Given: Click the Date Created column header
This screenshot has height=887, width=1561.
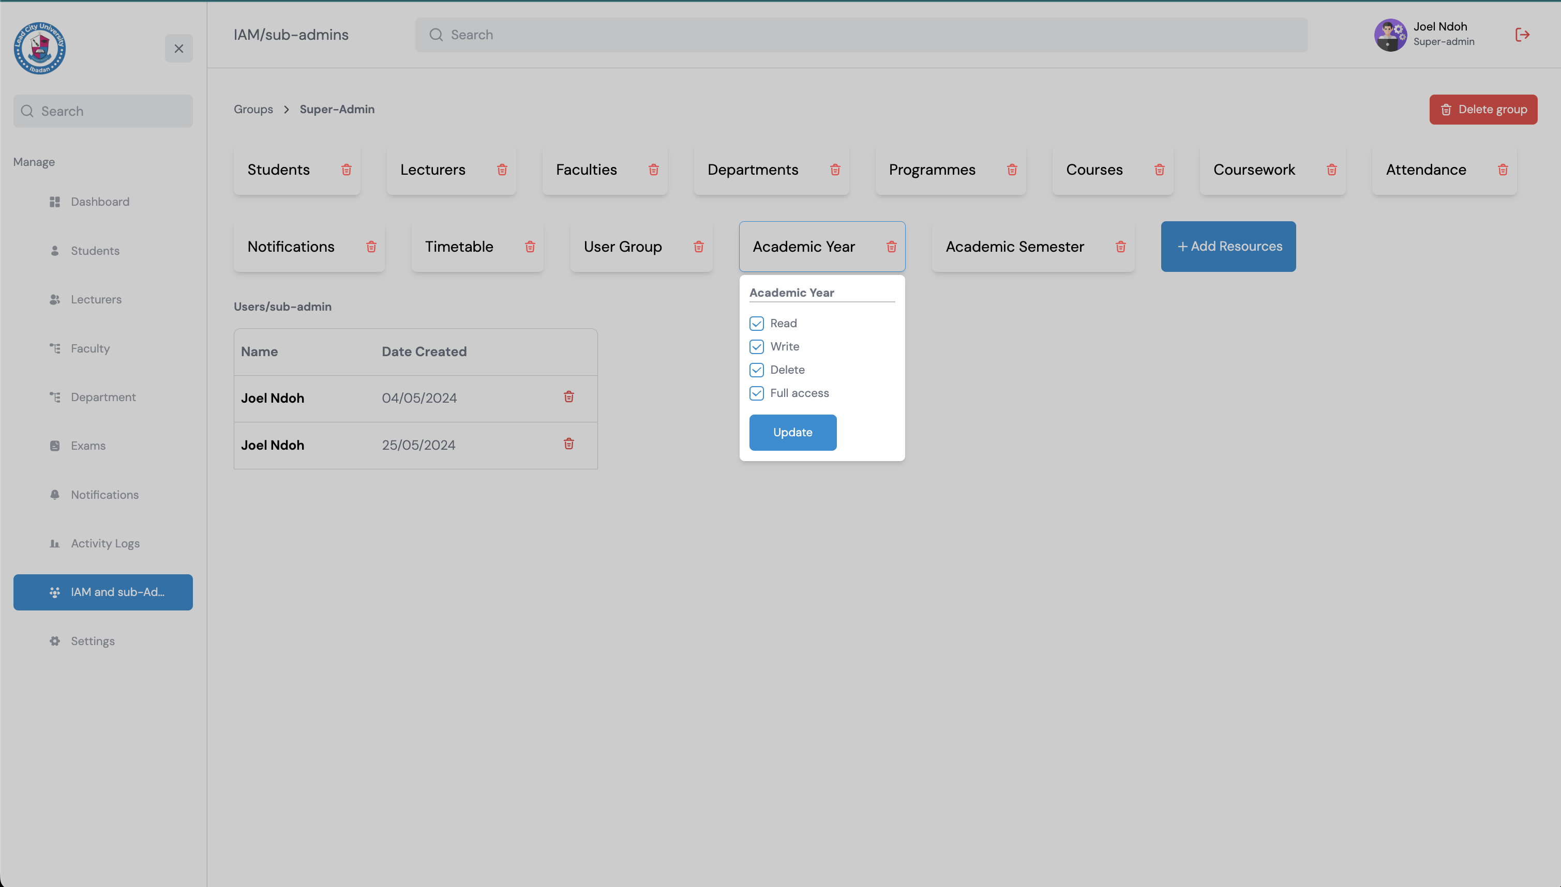Looking at the screenshot, I should pyautogui.click(x=424, y=351).
